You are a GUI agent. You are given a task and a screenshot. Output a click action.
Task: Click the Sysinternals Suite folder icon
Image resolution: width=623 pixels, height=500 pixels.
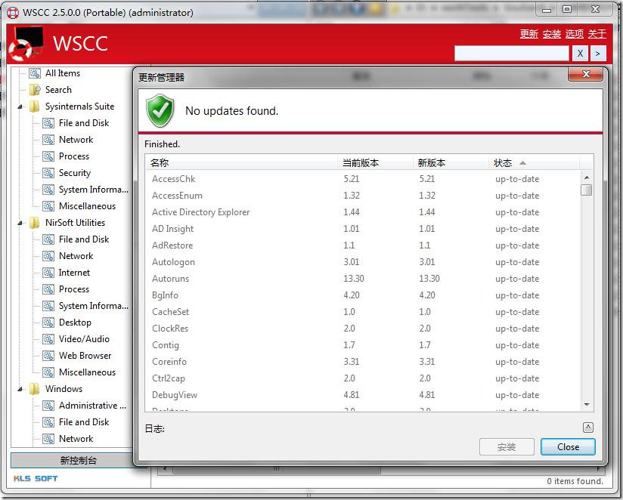coord(34,106)
